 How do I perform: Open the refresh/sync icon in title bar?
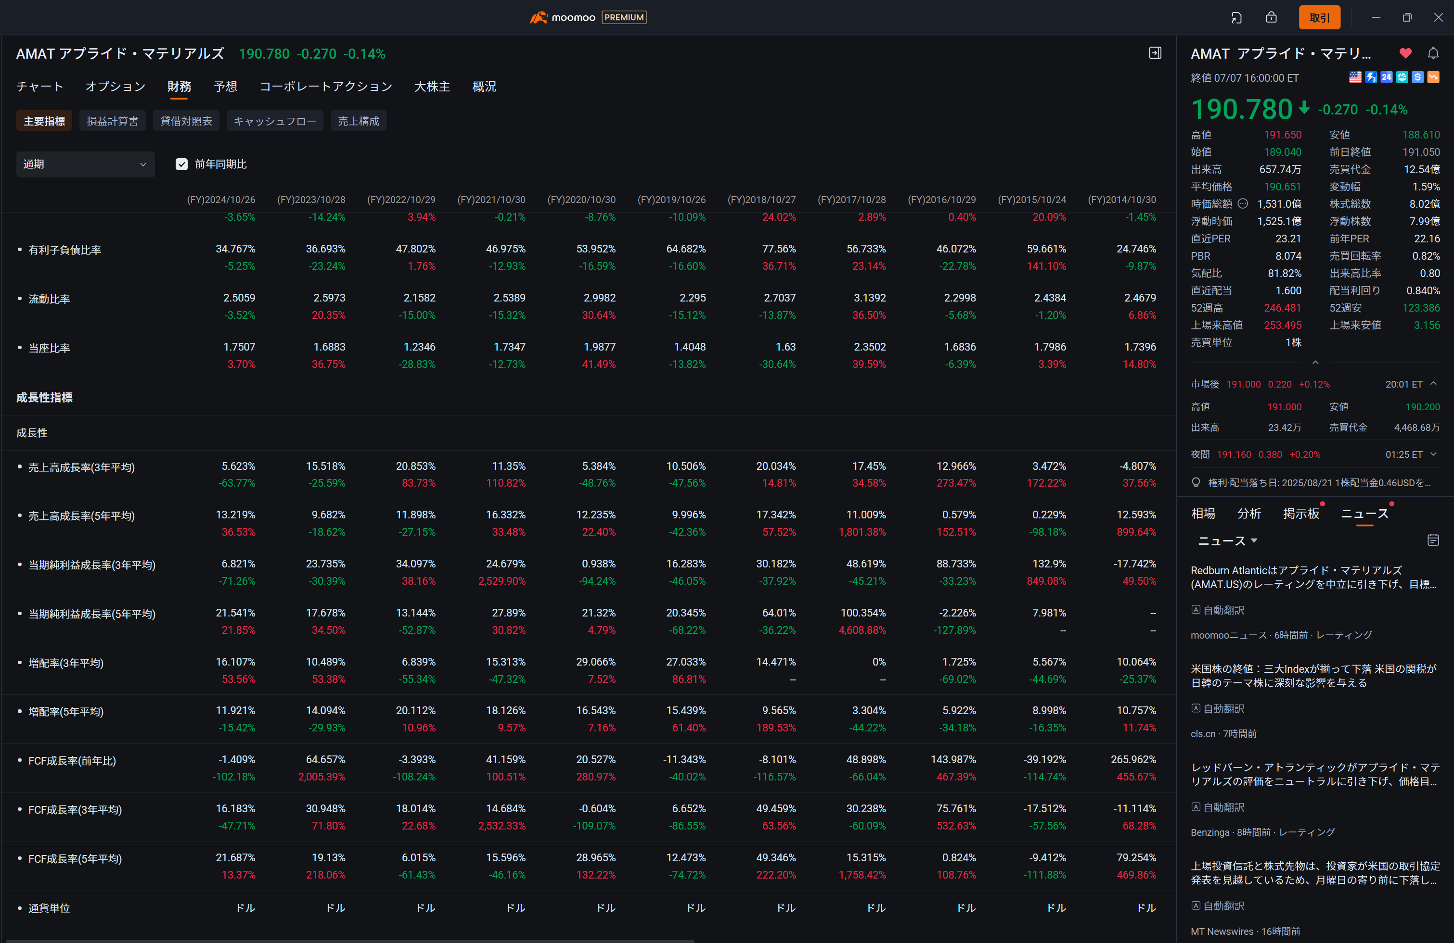click(1236, 18)
